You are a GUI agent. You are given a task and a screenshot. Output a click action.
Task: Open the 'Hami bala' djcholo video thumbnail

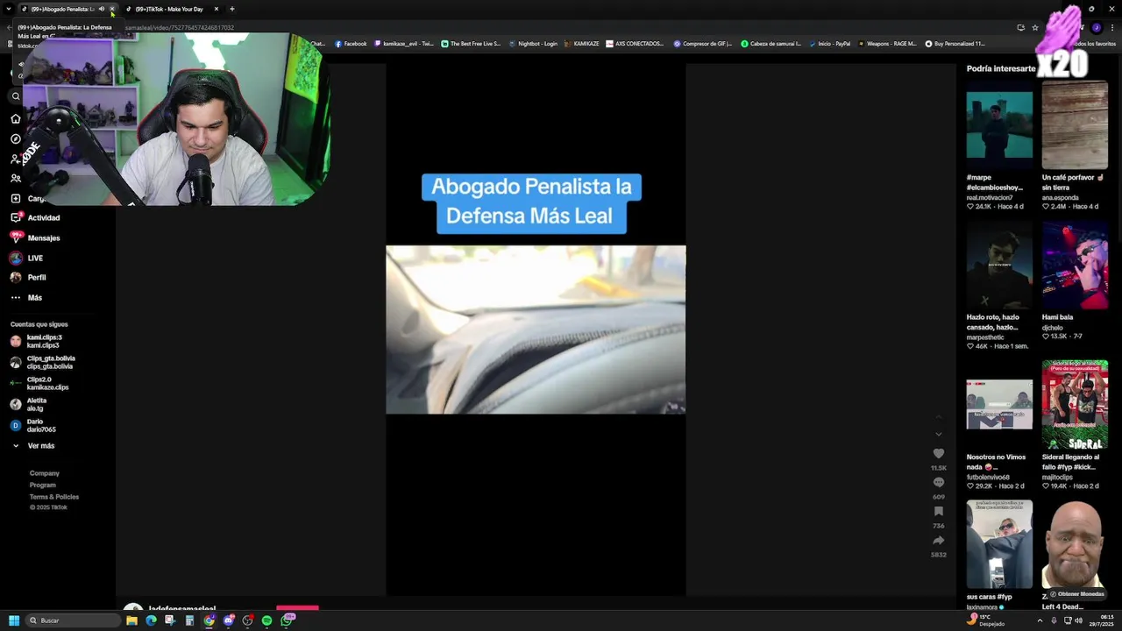tap(1075, 266)
